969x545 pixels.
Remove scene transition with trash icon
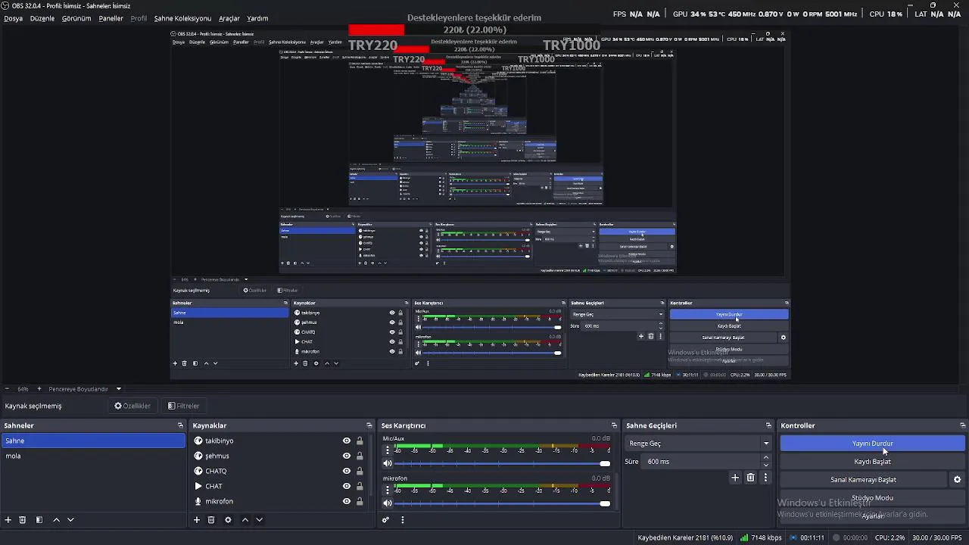pyautogui.click(x=751, y=478)
